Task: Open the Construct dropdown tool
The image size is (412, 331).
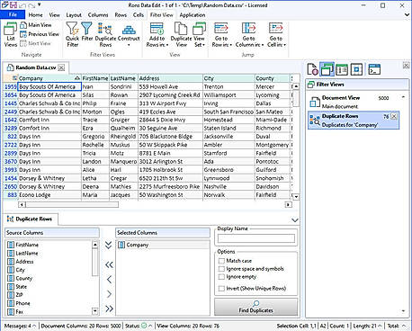Action: [129, 35]
